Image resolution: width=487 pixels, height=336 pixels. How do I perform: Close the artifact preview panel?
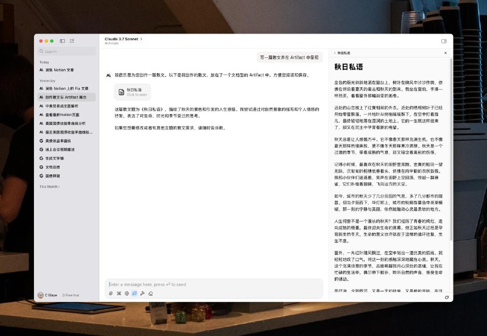pyautogui.click(x=446, y=53)
